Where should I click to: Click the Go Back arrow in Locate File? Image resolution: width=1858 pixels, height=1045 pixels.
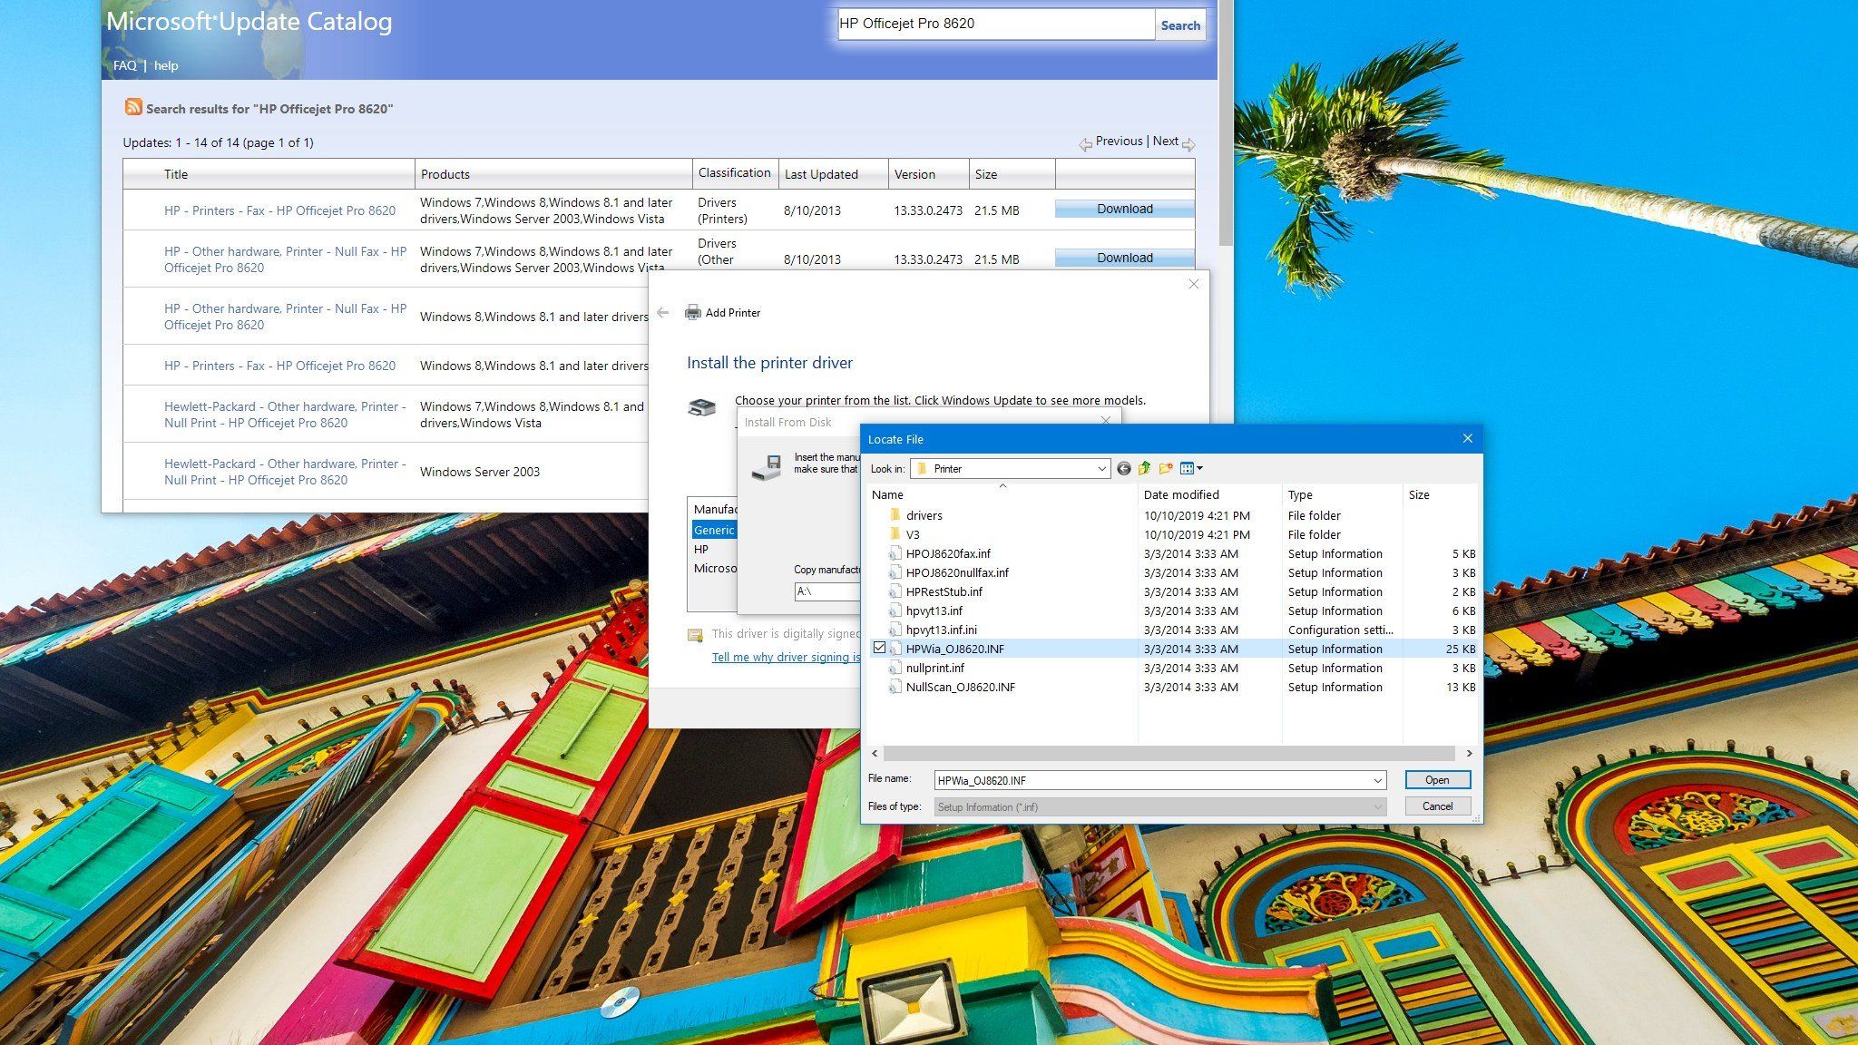(1124, 469)
